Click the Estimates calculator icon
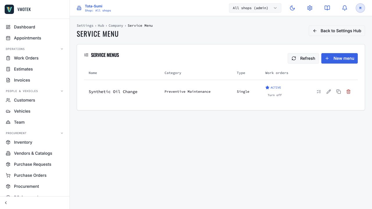372x209 pixels. tap(8, 69)
